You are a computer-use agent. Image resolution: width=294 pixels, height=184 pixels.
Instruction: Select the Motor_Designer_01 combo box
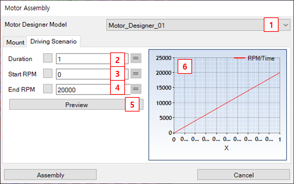(x=198, y=25)
